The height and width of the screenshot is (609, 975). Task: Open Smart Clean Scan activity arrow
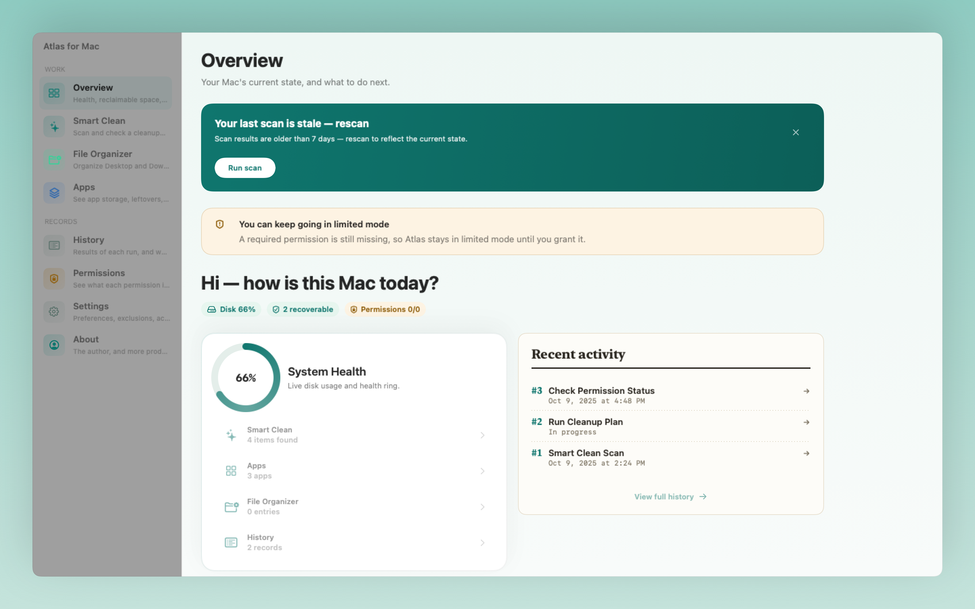(x=806, y=453)
